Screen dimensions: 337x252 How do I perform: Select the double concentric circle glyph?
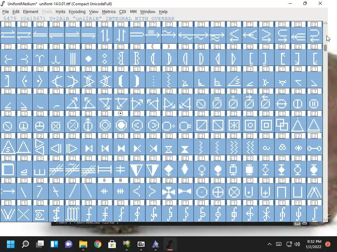point(105,125)
